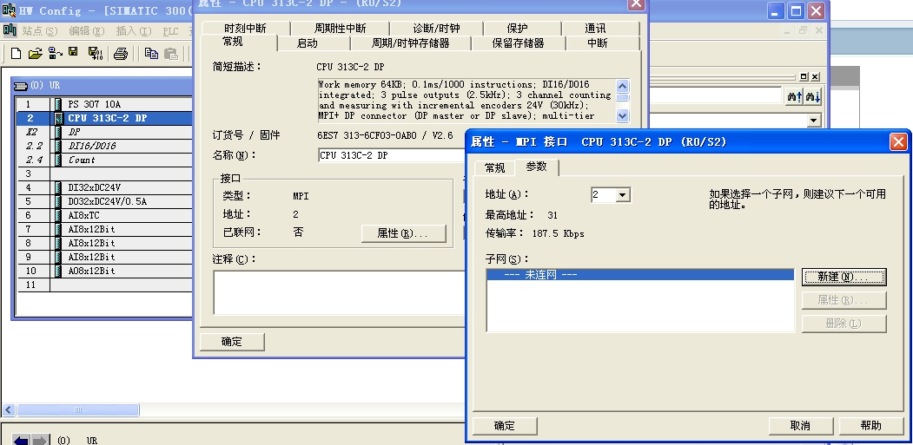Screen dimensions: 913x445
Task: Select the DP sub-row labeled X2
Action: pos(105,132)
